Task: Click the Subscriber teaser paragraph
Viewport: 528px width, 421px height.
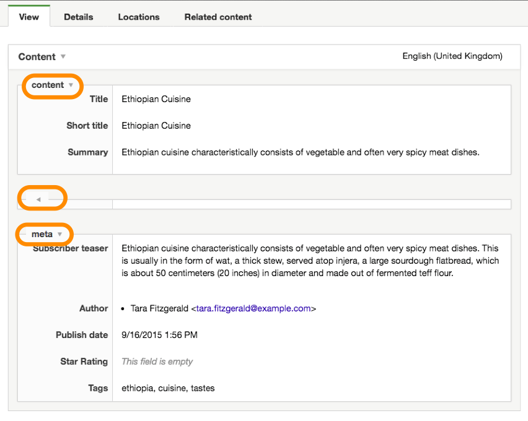Action: pos(310,261)
